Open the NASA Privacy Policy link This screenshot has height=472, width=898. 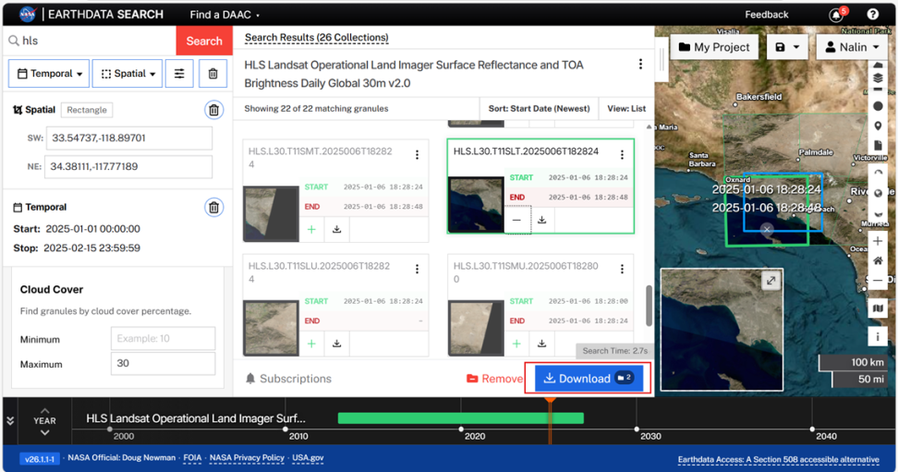click(x=247, y=457)
